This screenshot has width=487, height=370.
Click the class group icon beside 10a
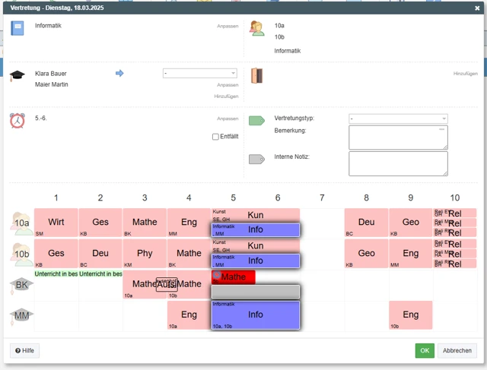tap(256, 28)
